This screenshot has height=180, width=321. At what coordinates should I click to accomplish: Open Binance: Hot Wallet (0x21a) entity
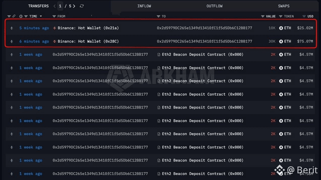tap(88, 28)
